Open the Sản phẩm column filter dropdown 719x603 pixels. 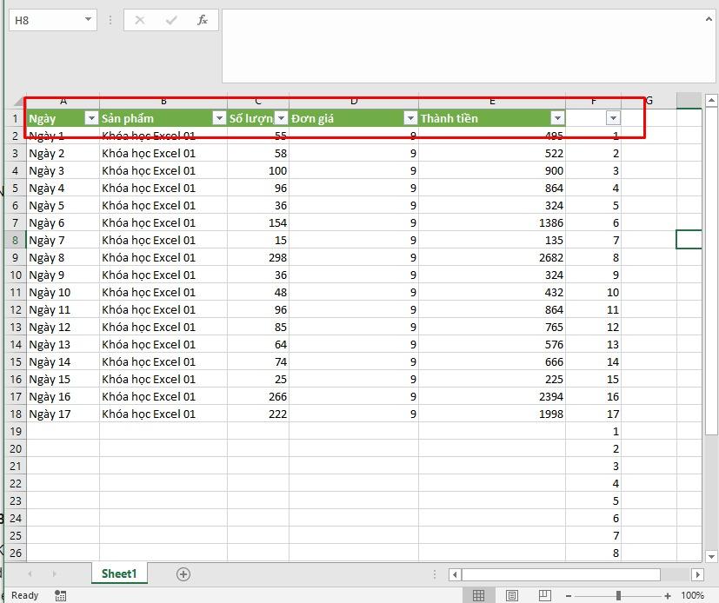(219, 117)
